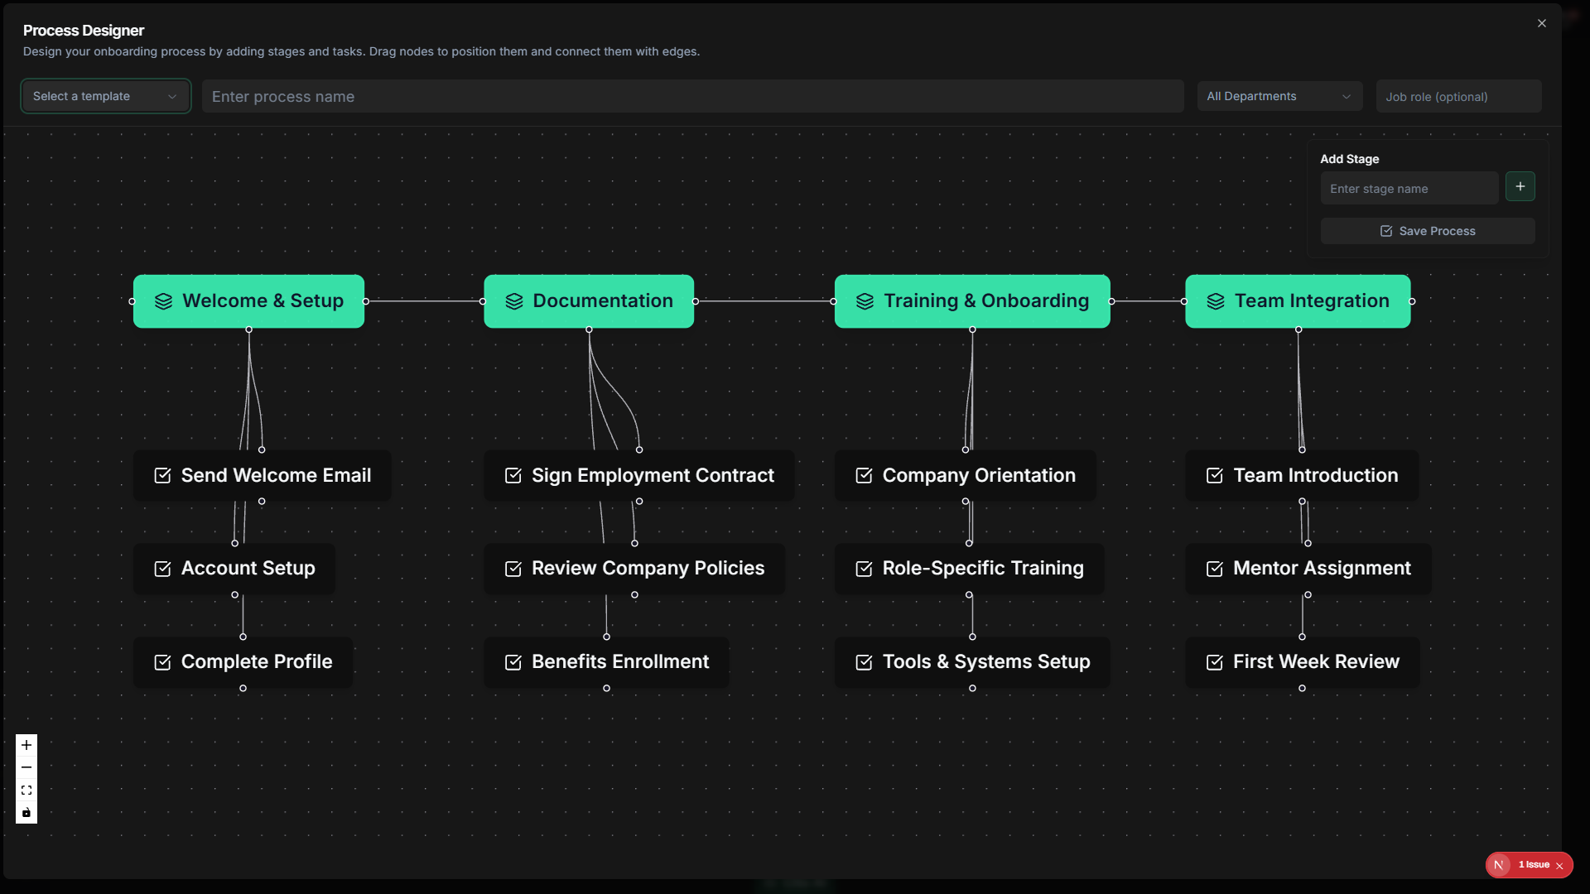
Task: Dismiss the 1 Issue notification badge
Action: point(1560,865)
